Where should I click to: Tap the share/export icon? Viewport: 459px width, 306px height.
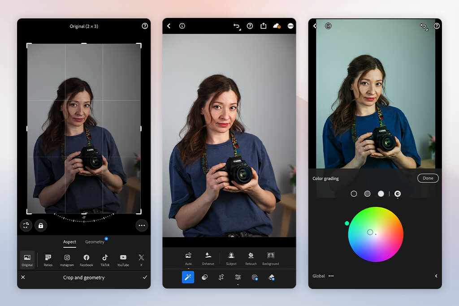(x=264, y=26)
